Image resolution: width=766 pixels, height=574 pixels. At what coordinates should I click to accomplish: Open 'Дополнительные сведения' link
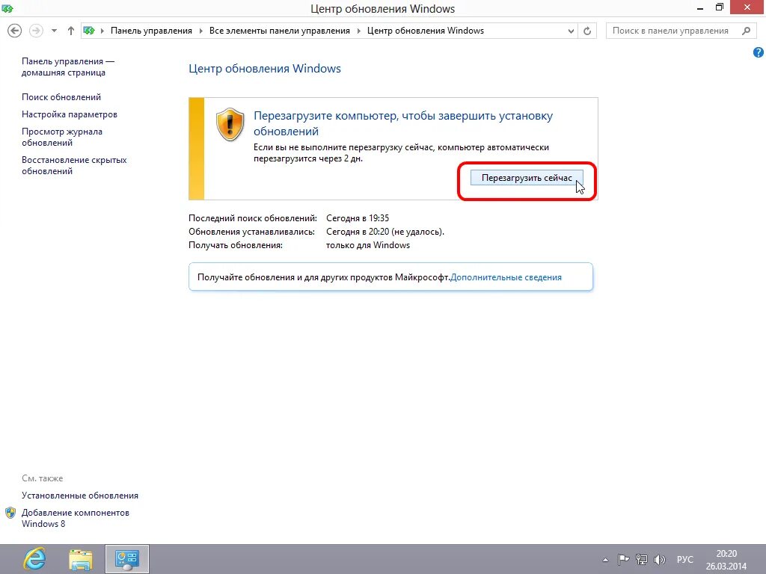(506, 277)
